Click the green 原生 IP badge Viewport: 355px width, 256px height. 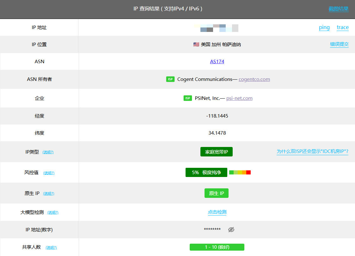click(x=216, y=193)
